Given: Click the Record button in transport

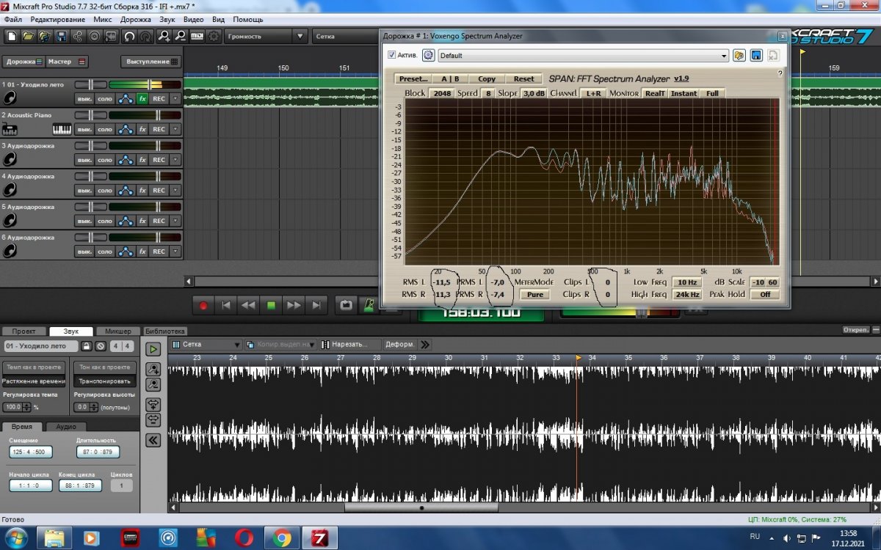Looking at the screenshot, I should (x=203, y=305).
